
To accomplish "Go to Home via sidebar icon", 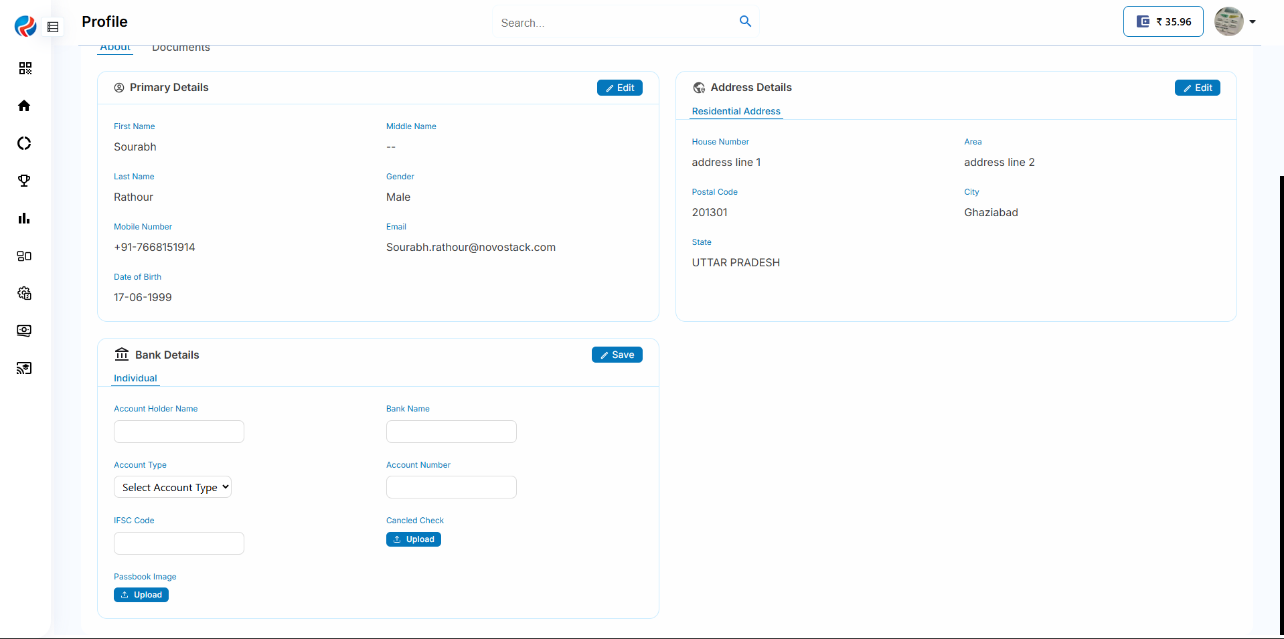I will (x=25, y=106).
